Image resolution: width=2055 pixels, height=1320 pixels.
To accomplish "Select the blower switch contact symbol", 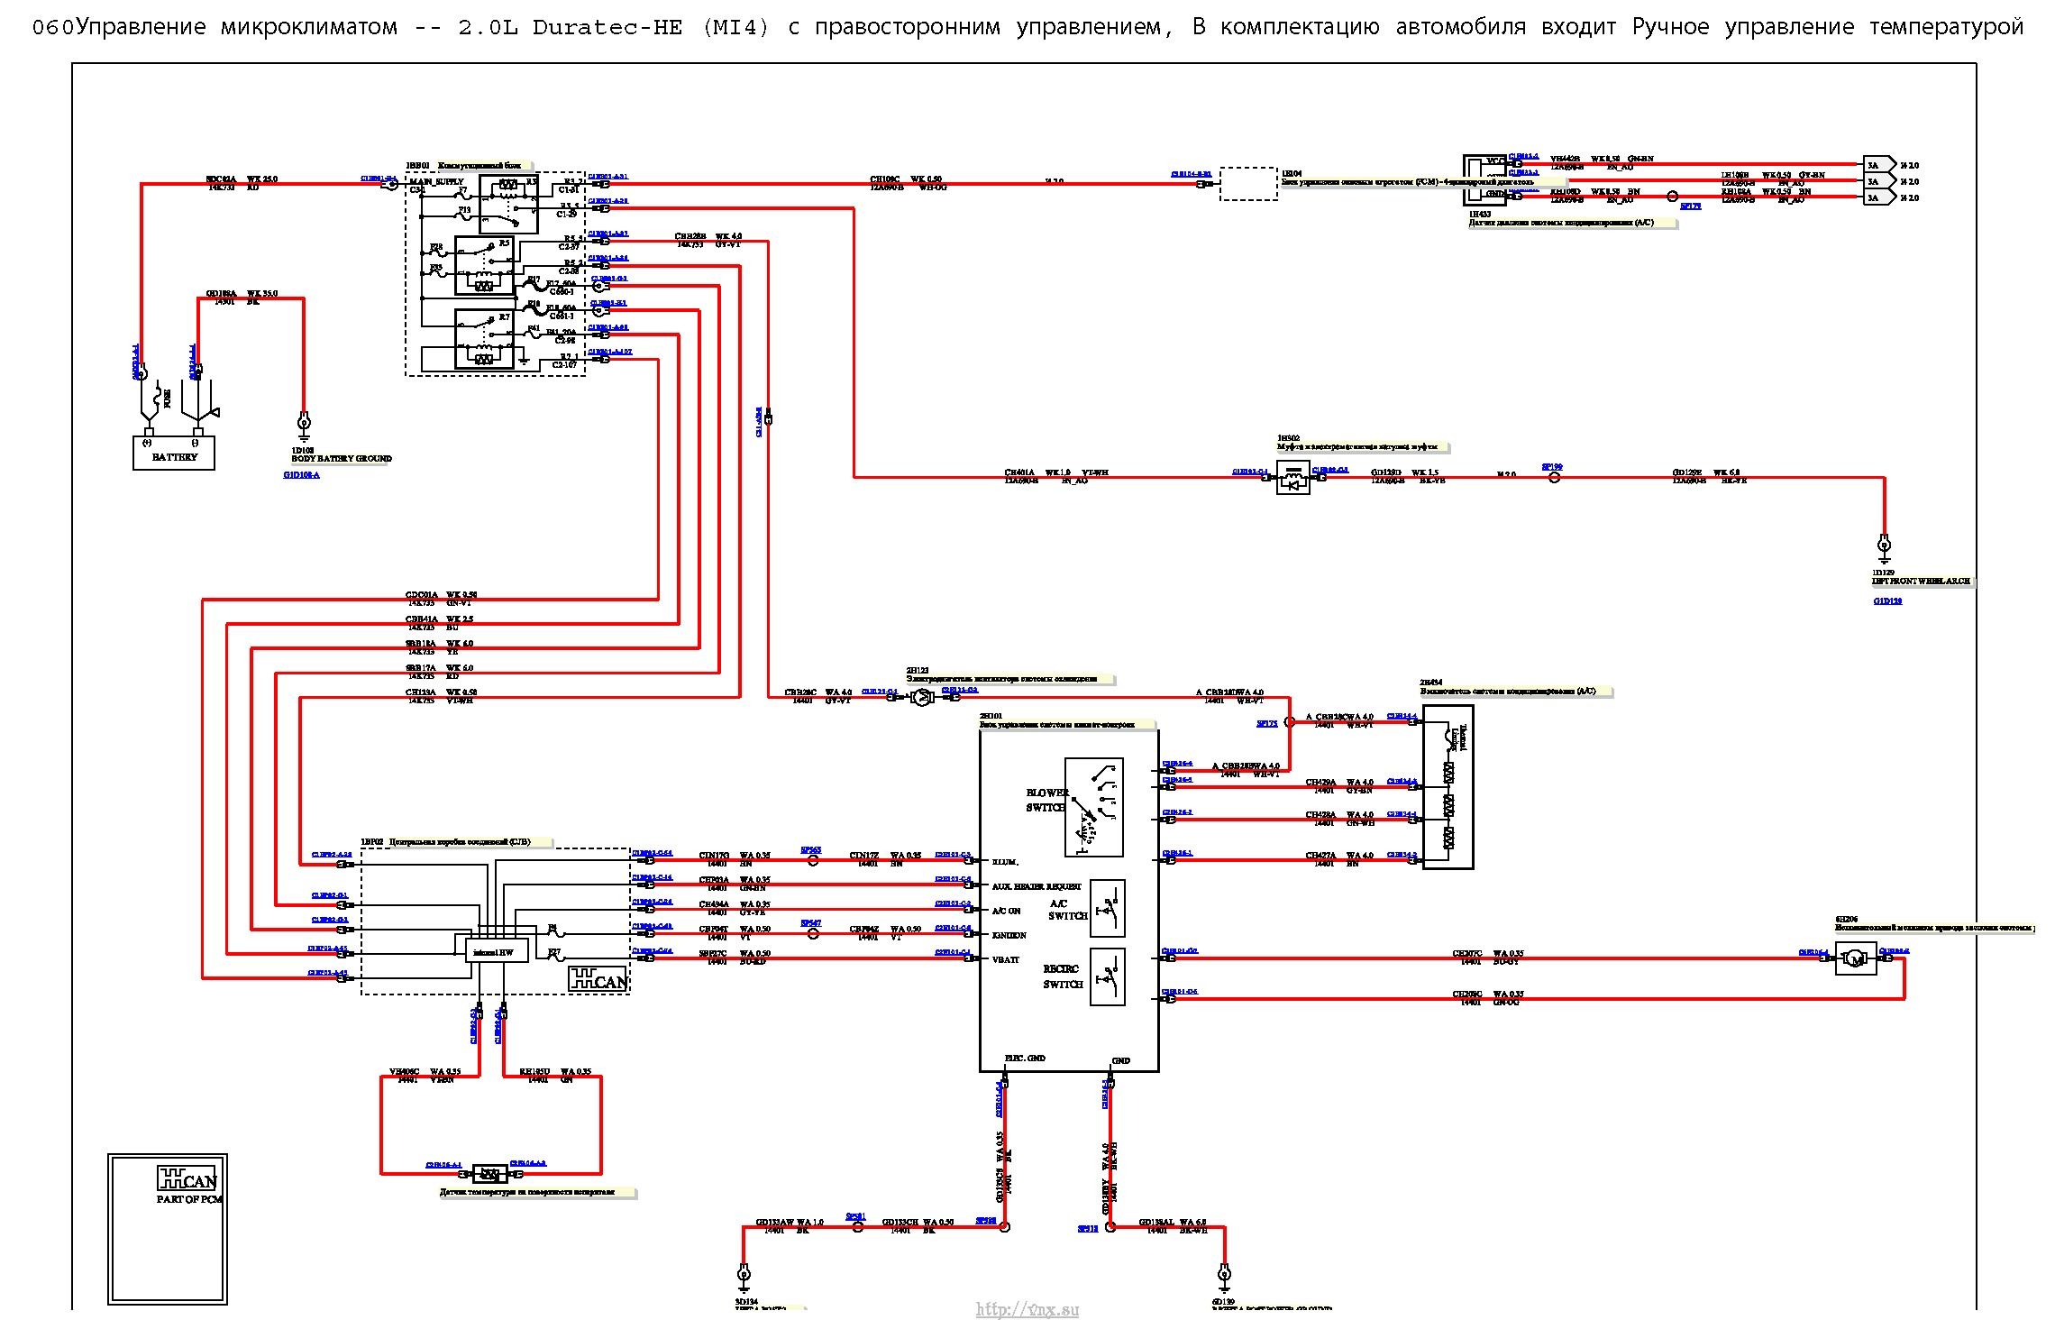I will [1094, 807].
